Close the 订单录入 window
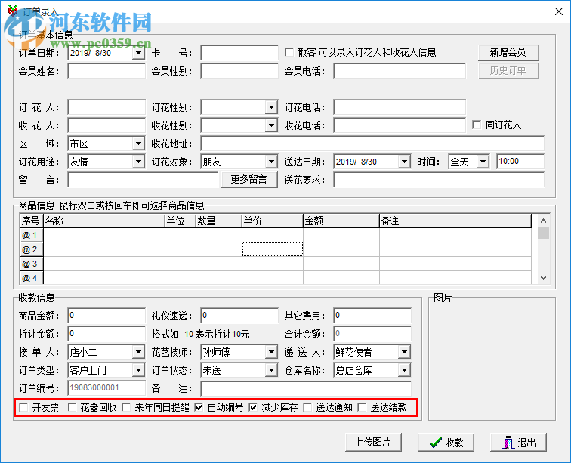Image resolution: width=571 pixels, height=463 pixels. coord(559,11)
